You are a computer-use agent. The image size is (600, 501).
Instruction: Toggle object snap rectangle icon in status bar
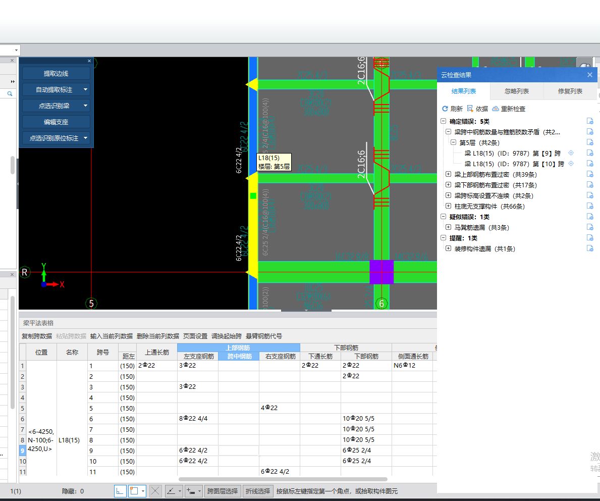tap(134, 491)
